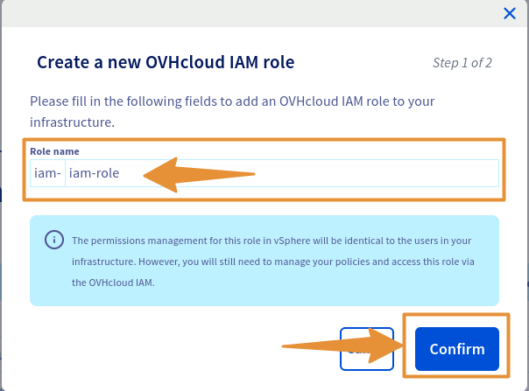The height and width of the screenshot is (391, 529).
Task: Click the info circle icon in notice
Action: 54,240
